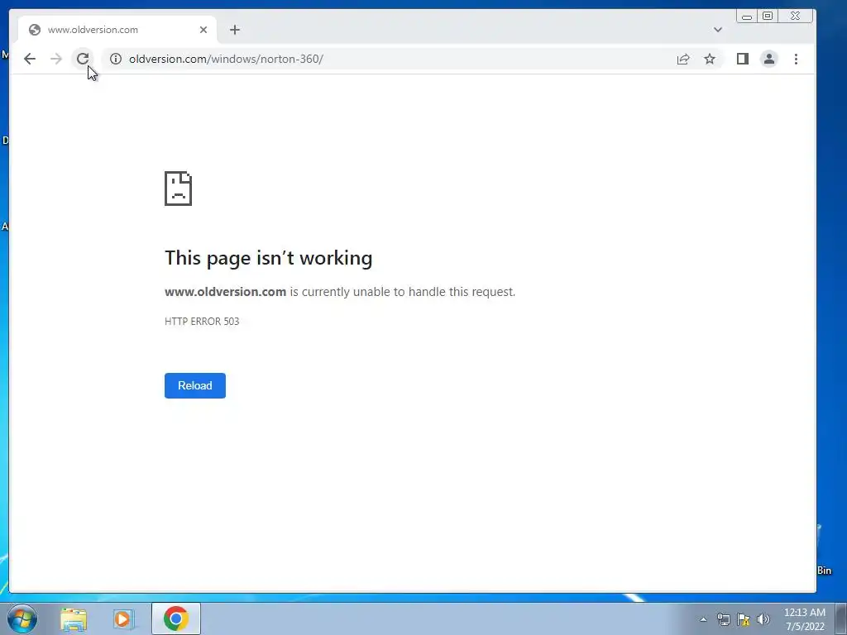Launch Windows Media Player from taskbar

point(124,618)
